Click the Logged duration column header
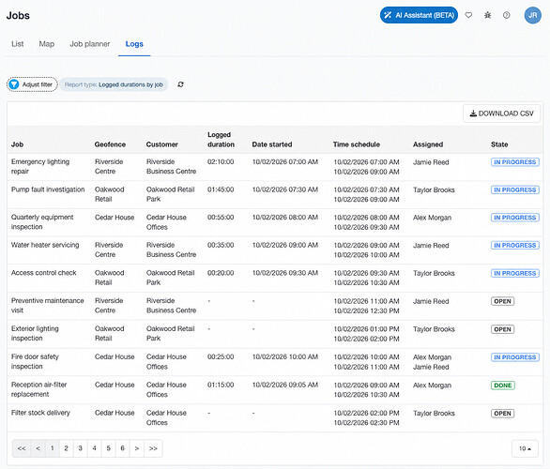Screen dimensions: 550x469 pyautogui.click(x=221, y=140)
